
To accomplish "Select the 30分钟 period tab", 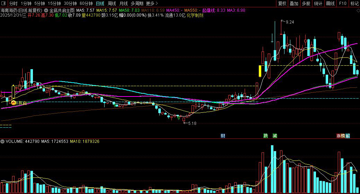I will (70, 3).
